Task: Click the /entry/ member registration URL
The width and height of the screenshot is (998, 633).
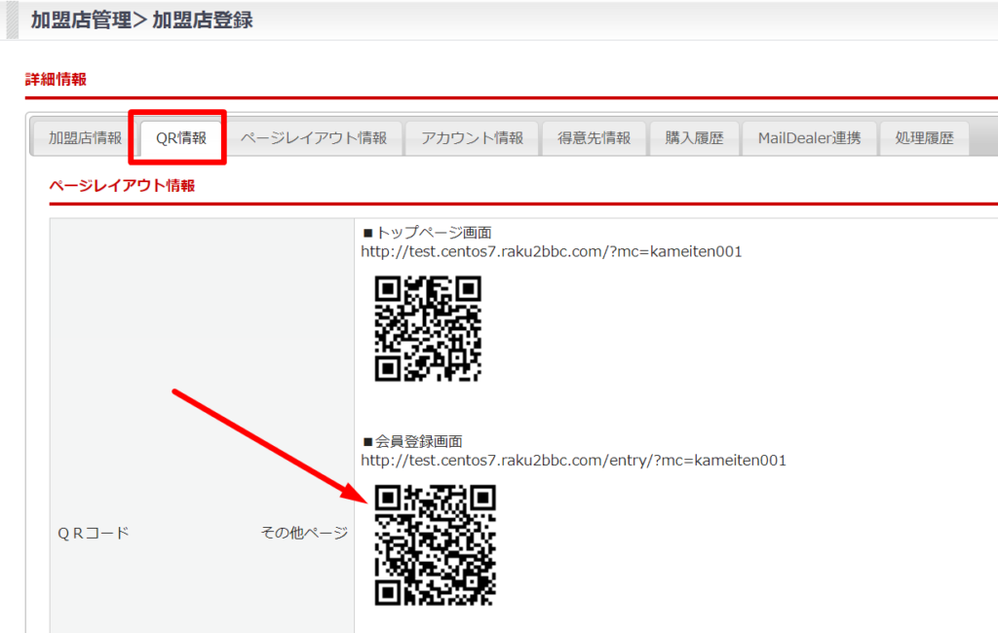Action: [x=573, y=460]
